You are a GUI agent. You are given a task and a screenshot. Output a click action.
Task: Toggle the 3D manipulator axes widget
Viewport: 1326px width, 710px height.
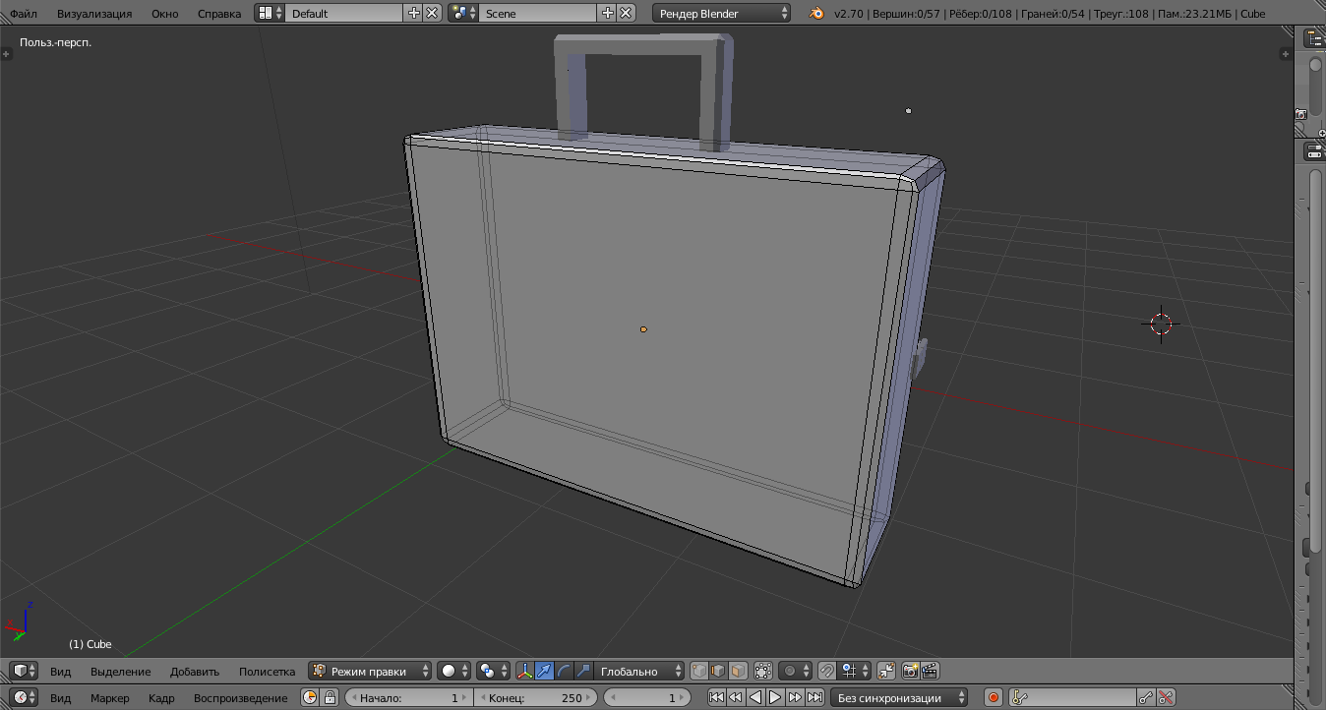click(x=524, y=671)
